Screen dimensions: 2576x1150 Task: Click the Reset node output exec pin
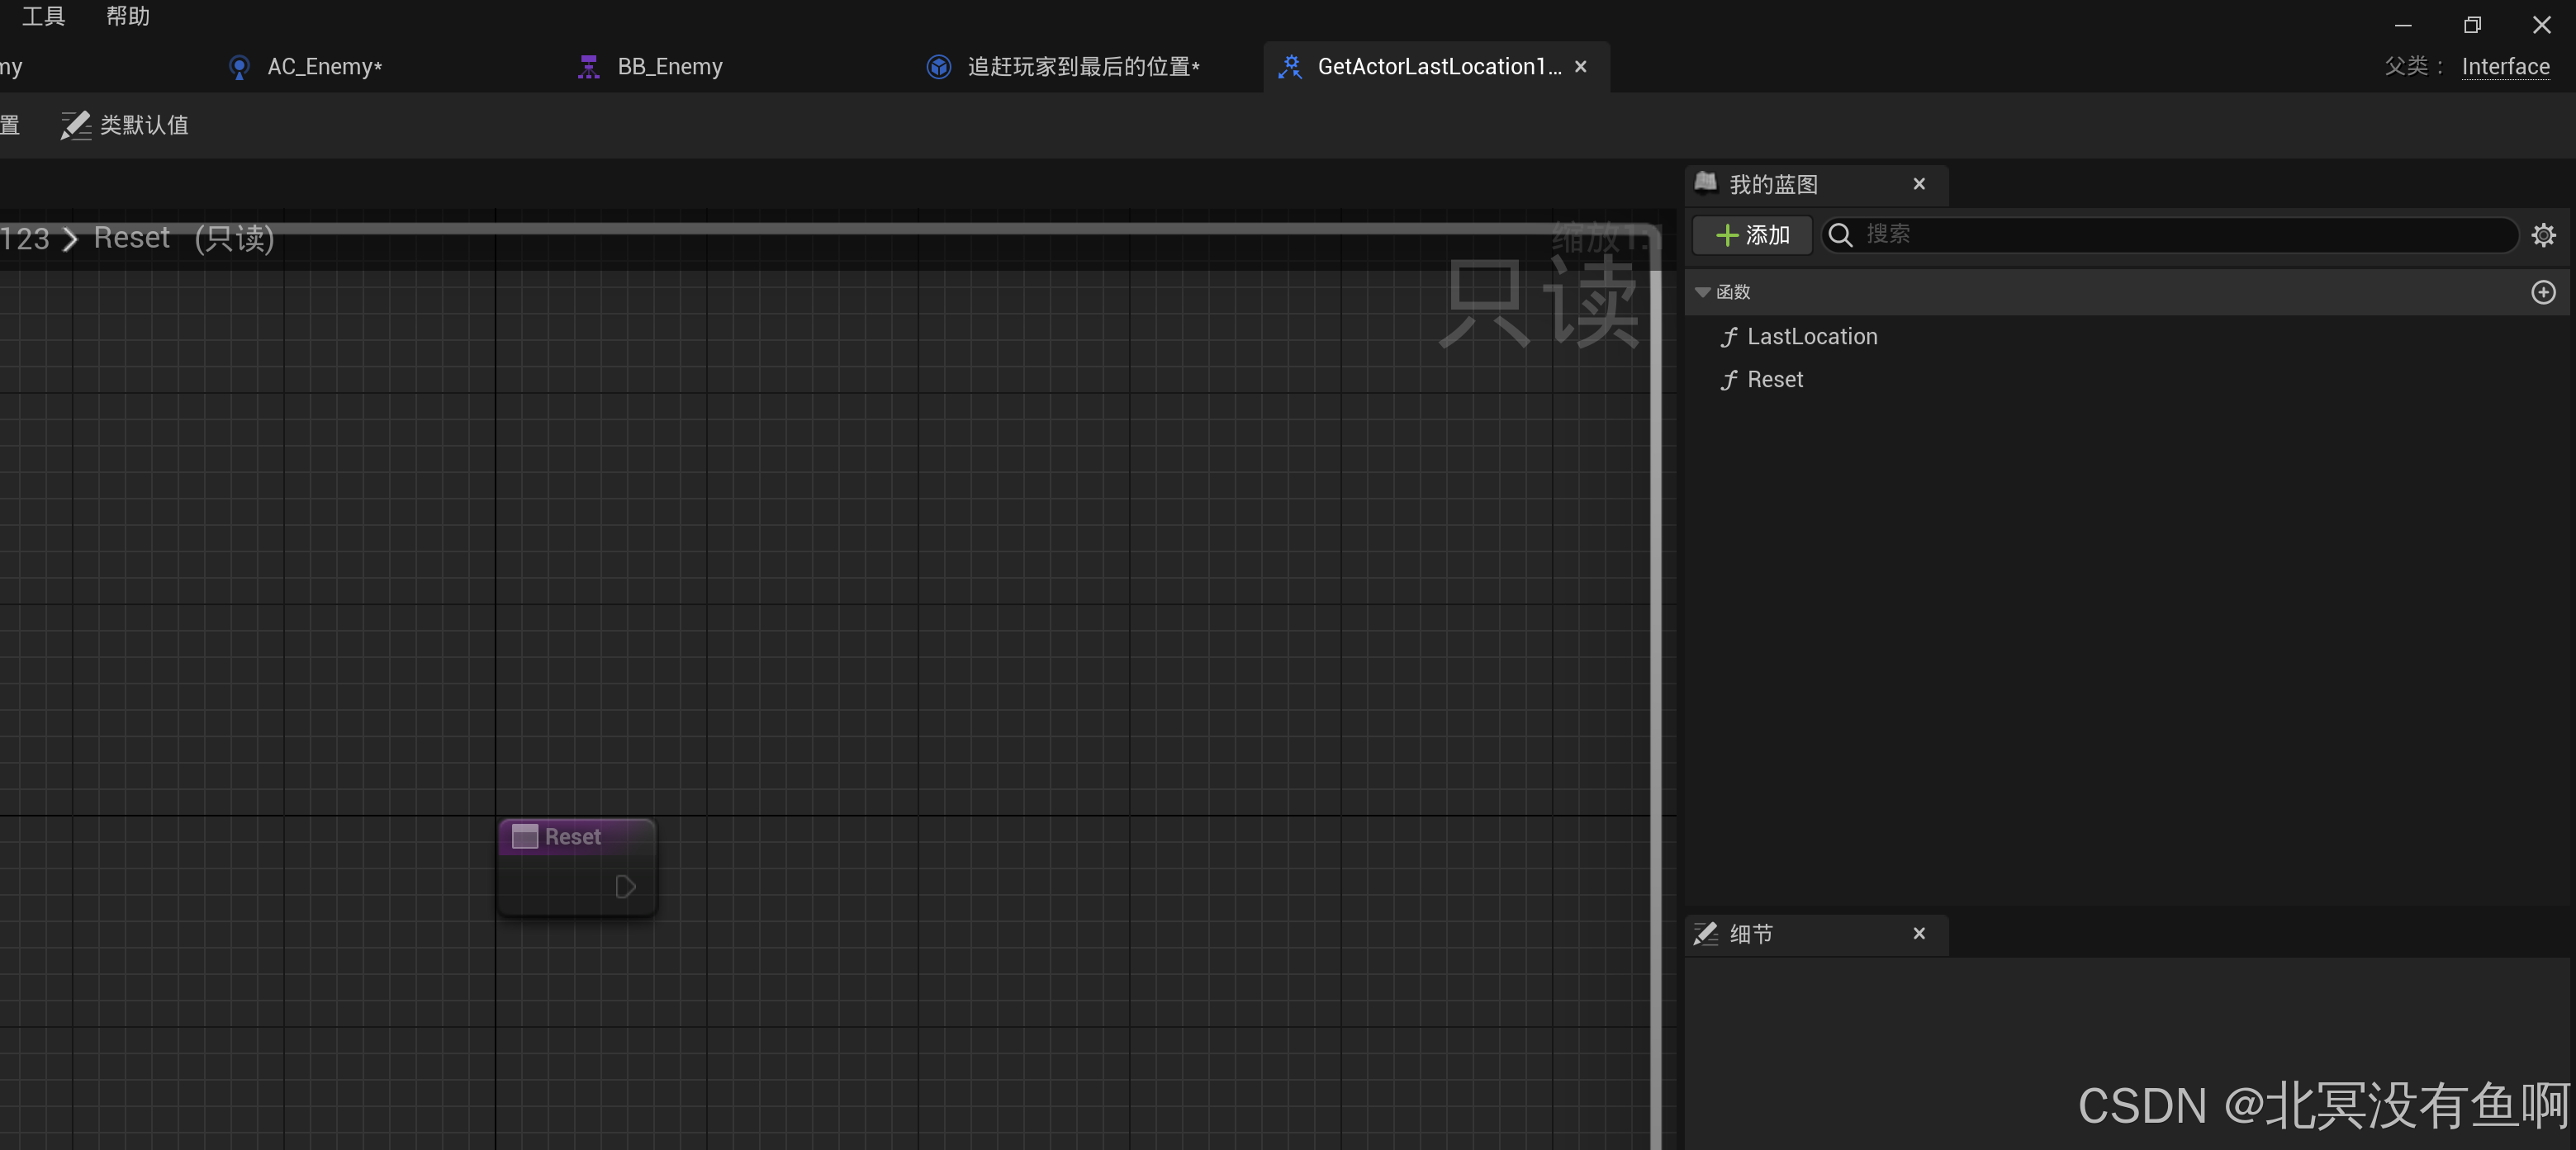pos(625,887)
